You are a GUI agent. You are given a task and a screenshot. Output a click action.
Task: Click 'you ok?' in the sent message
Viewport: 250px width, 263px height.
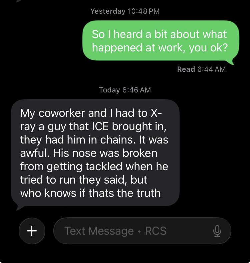208,48
